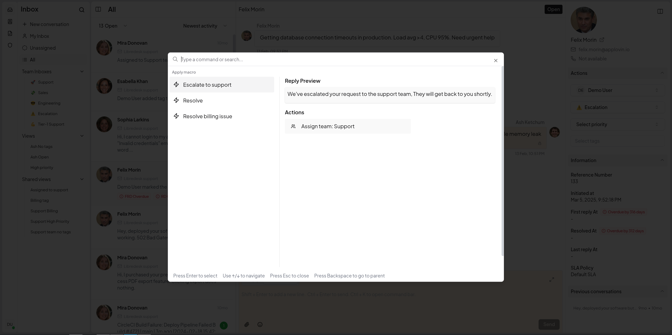Open the 13 Open status dropdown
Image resolution: width=672 pixels, height=335 pixels.
(x=113, y=26)
